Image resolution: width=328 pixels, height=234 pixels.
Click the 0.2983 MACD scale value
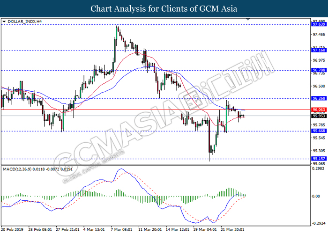tap(318, 168)
